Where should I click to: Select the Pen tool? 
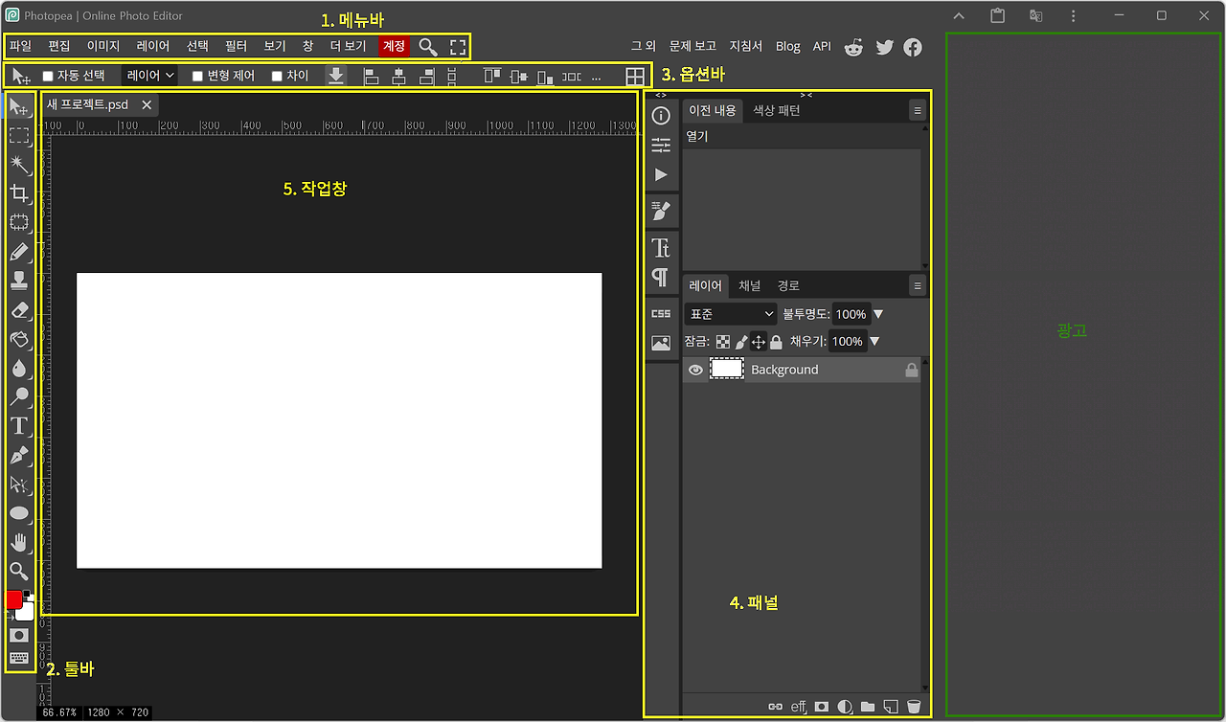(x=19, y=456)
